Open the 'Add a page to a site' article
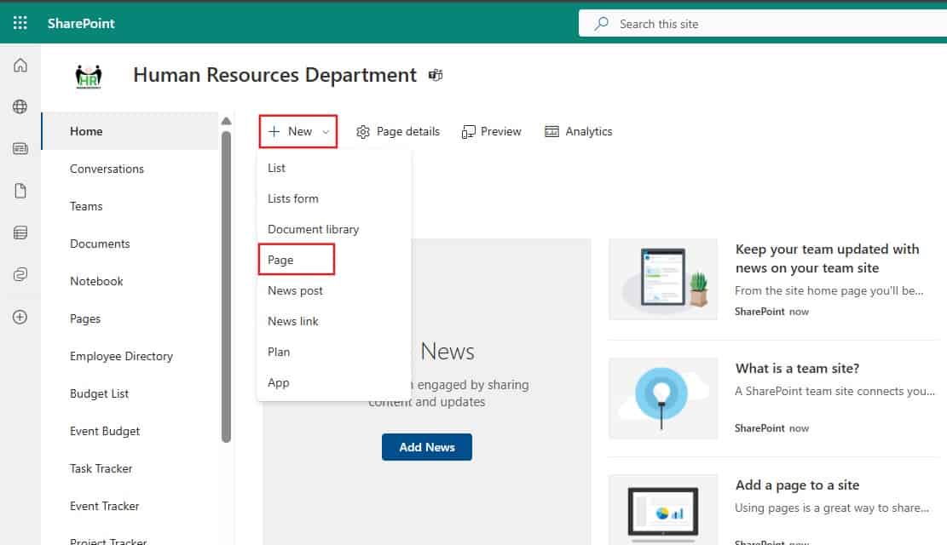 [797, 485]
